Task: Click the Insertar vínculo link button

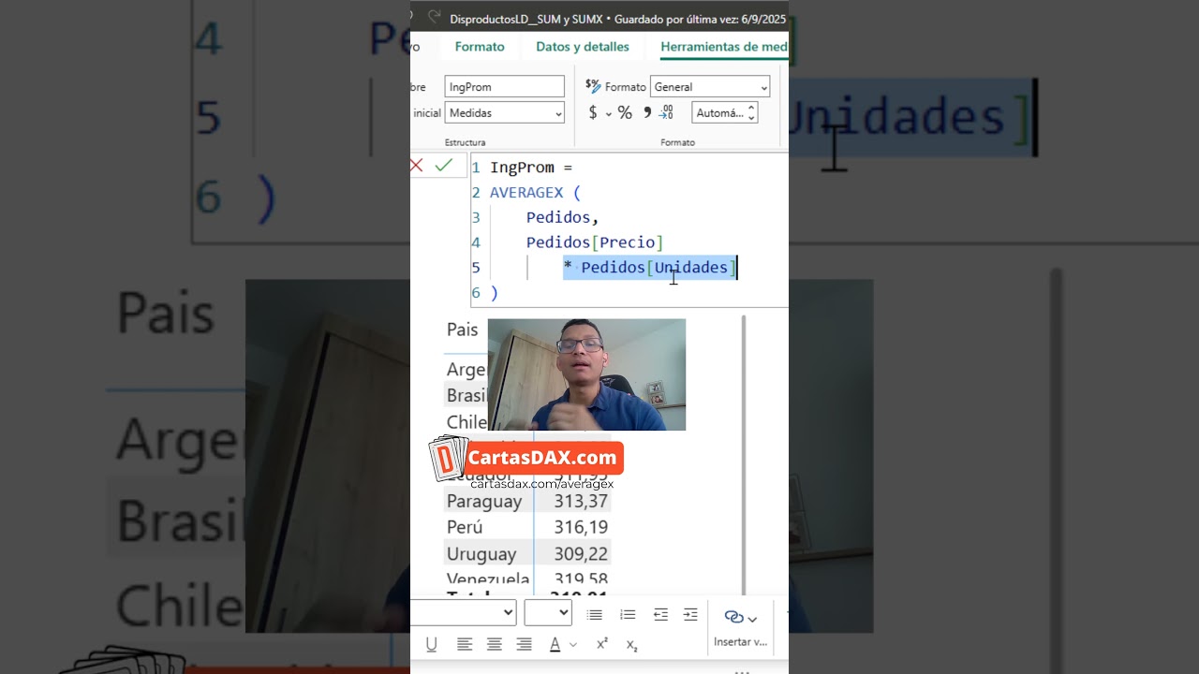Action: click(x=740, y=627)
